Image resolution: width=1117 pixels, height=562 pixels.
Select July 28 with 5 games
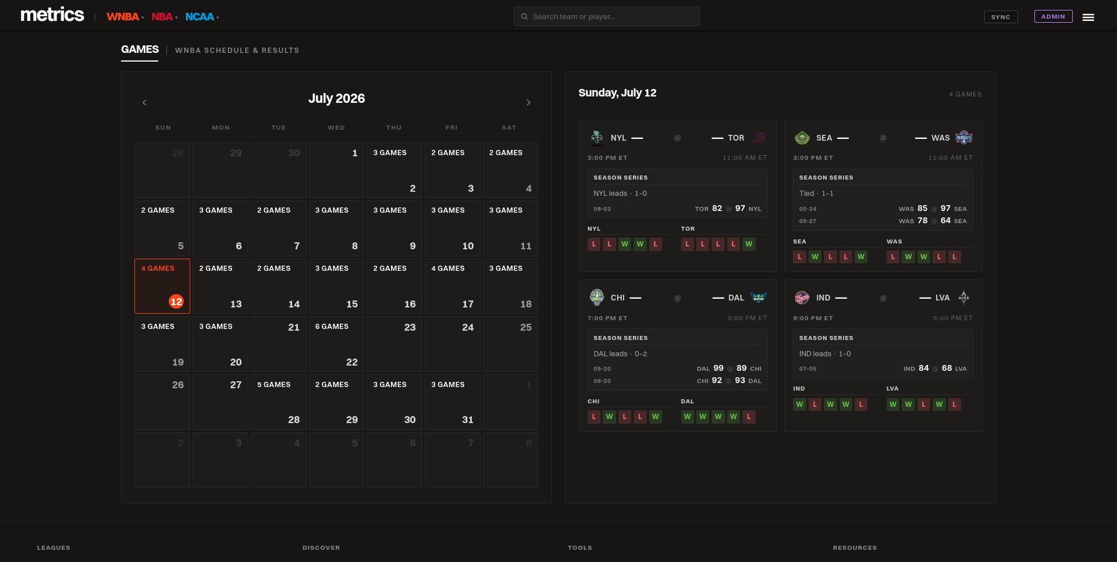pos(279,402)
